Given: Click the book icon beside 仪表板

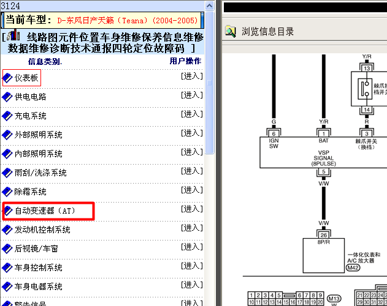Looking at the screenshot, I should pyautogui.click(x=7, y=78).
